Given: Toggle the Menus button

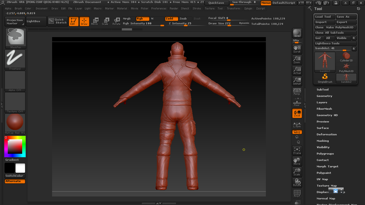Looking at the screenshot, I should pyautogui.click(x=266, y=3).
